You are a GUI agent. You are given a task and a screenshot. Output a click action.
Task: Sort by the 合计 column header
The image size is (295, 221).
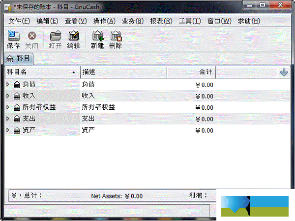(191, 72)
